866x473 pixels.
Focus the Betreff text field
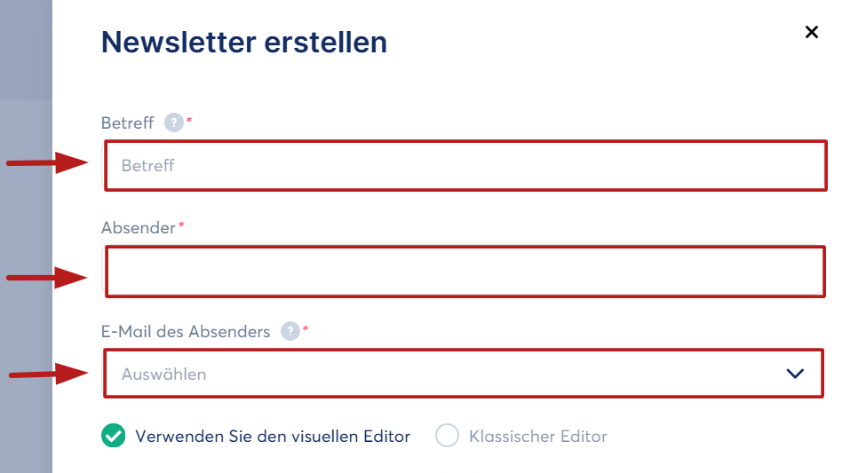tap(465, 166)
